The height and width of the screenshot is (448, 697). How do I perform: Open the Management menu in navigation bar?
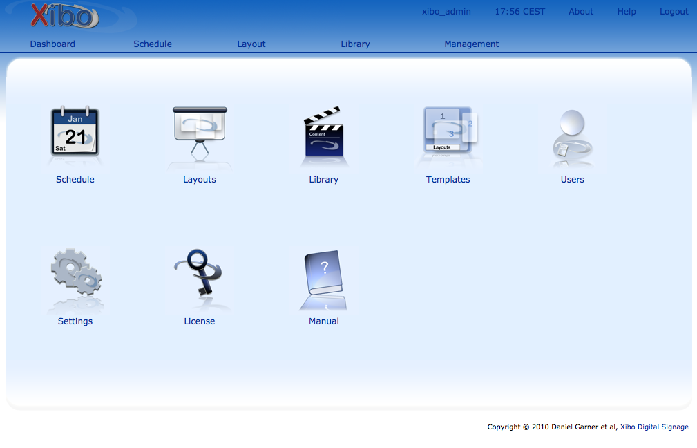pyautogui.click(x=472, y=44)
